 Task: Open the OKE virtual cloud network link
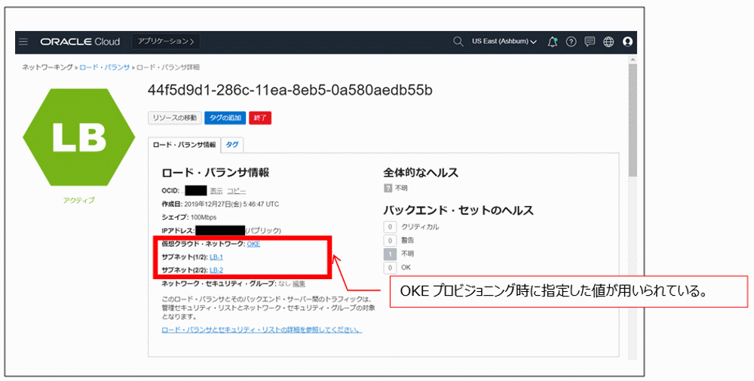coord(253,244)
